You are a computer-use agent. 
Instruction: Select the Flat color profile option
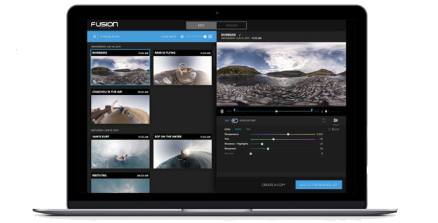(248, 129)
